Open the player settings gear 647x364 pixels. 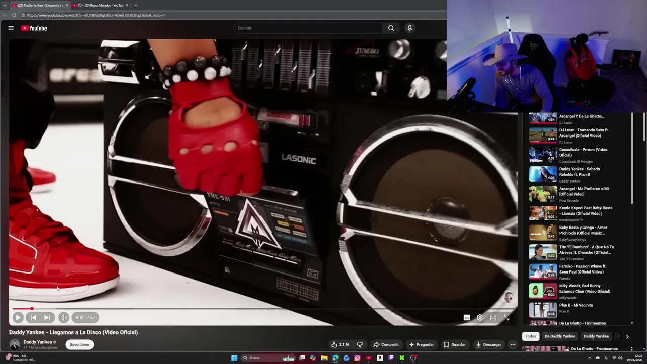480,317
